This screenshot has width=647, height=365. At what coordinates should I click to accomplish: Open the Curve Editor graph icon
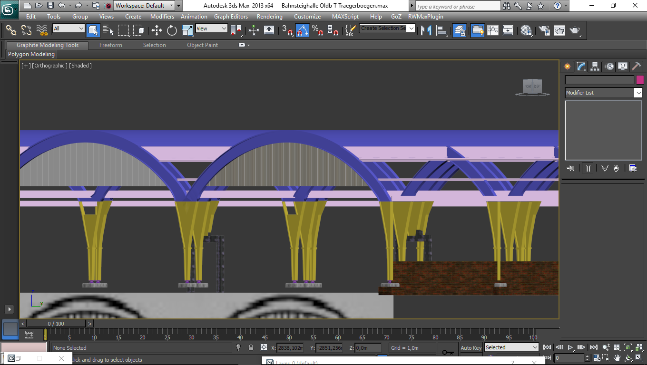pos(493,30)
